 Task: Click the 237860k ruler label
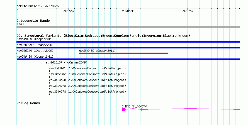pyautogui.click(x=128, y=11)
